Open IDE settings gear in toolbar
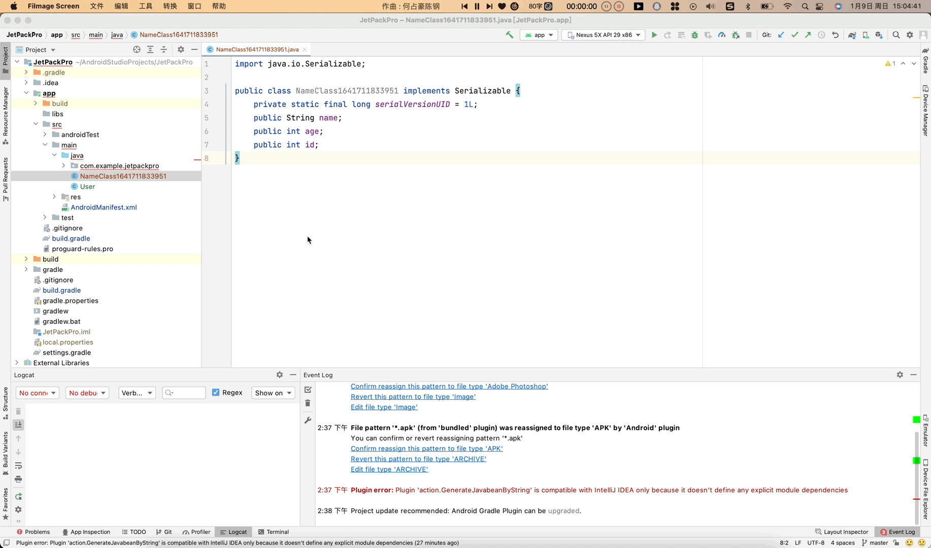The height and width of the screenshot is (548, 931). point(910,35)
